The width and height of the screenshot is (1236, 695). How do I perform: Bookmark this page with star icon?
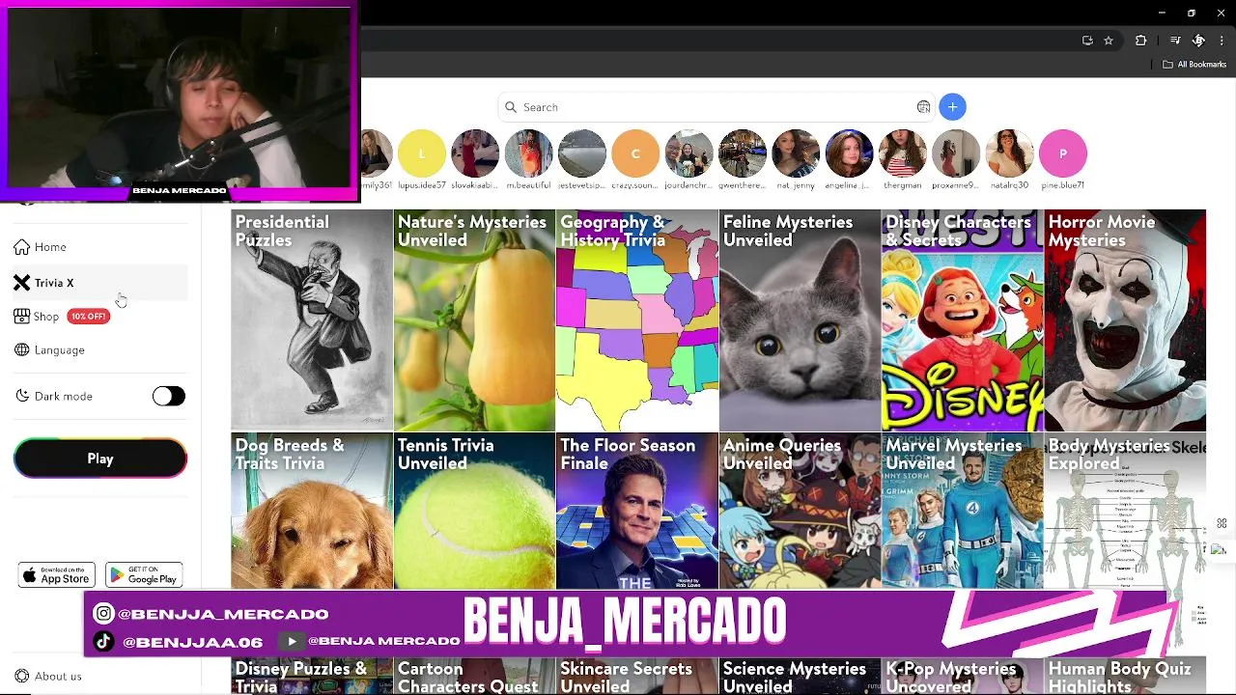pyautogui.click(x=1109, y=41)
